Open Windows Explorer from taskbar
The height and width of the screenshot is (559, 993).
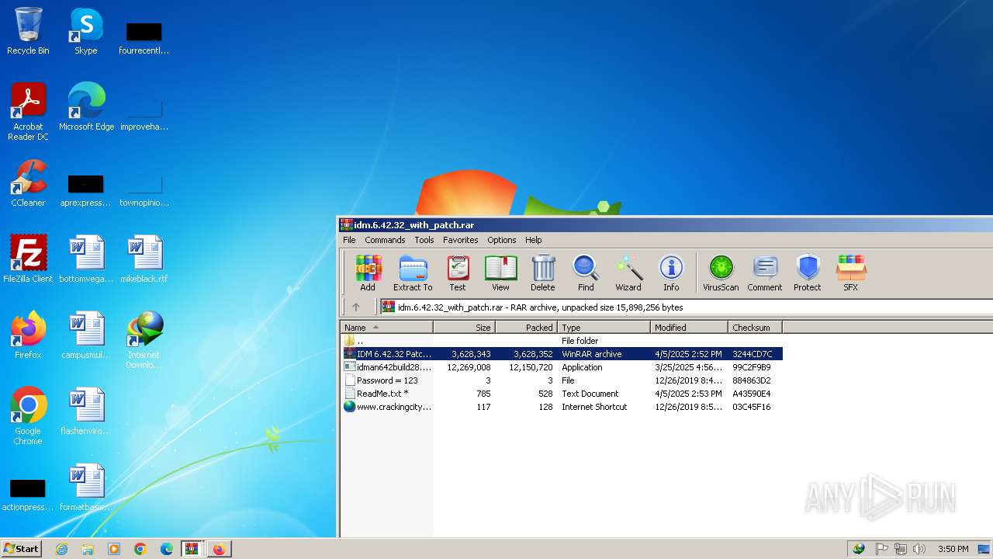click(x=88, y=549)
